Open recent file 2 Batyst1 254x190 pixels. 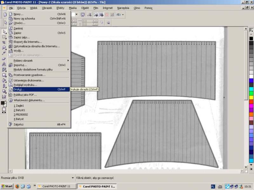39,110
